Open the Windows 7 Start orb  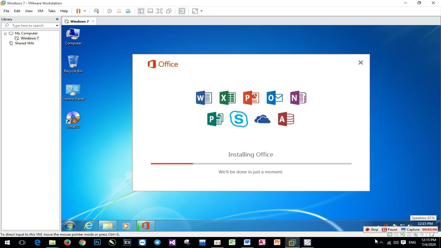pyautogui.click(x=70, y=226)
